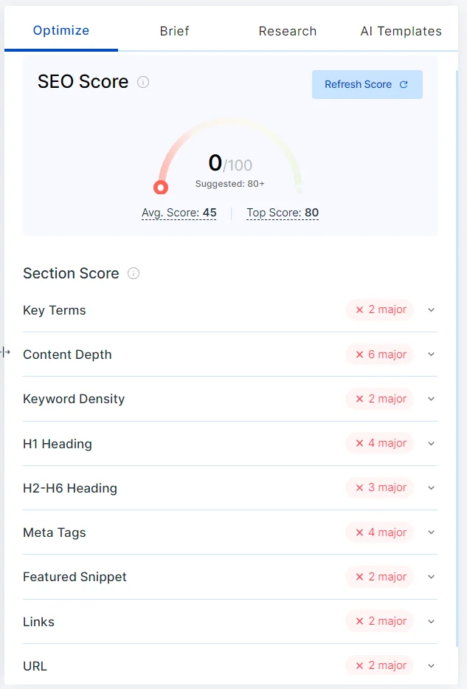The width and height of the screenshot is (467, 689).
Task: Switch to the Brief tab
Action: pyautogui.click(x=174, y=31)
